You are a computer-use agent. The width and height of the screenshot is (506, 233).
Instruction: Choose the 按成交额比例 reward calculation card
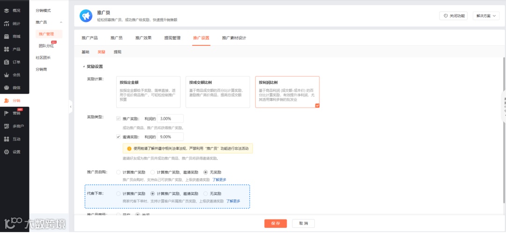[218, 92]
